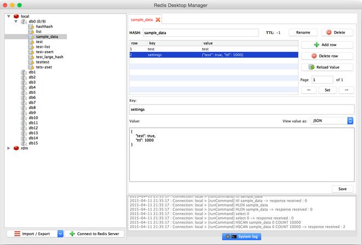The image size is (362, 245).
Task: Click inside the Value JSON text area
Action: [x=242, y=155]
